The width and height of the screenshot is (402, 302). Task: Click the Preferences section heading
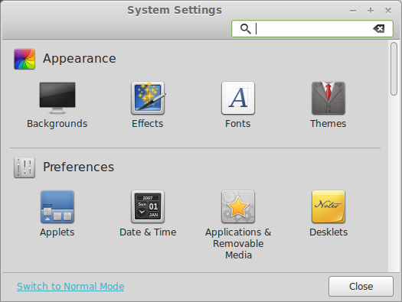(x=78, y=167)
